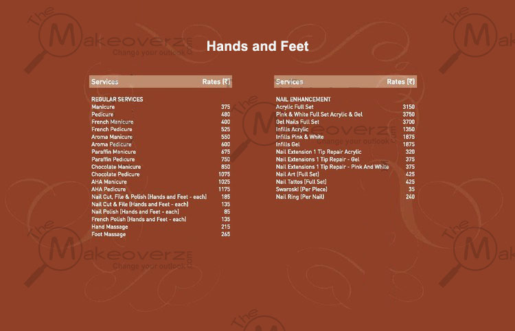Viewport: 515px width, 331px height.
Task: Click the 3750 price for Pink & White Full Set
Action: tap(409, 115)
